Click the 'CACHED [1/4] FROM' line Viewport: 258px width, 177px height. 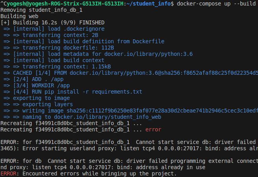(x=131, y=73)
